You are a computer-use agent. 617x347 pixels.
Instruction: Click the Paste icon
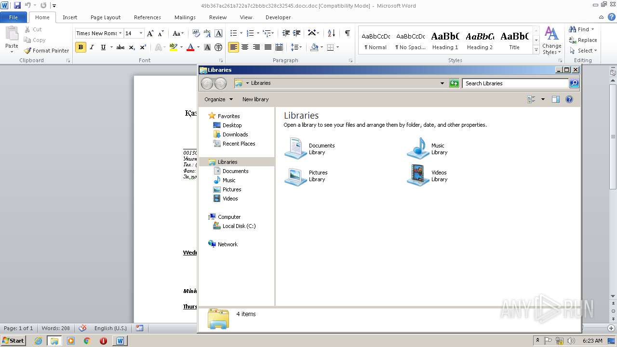(12, 34)
